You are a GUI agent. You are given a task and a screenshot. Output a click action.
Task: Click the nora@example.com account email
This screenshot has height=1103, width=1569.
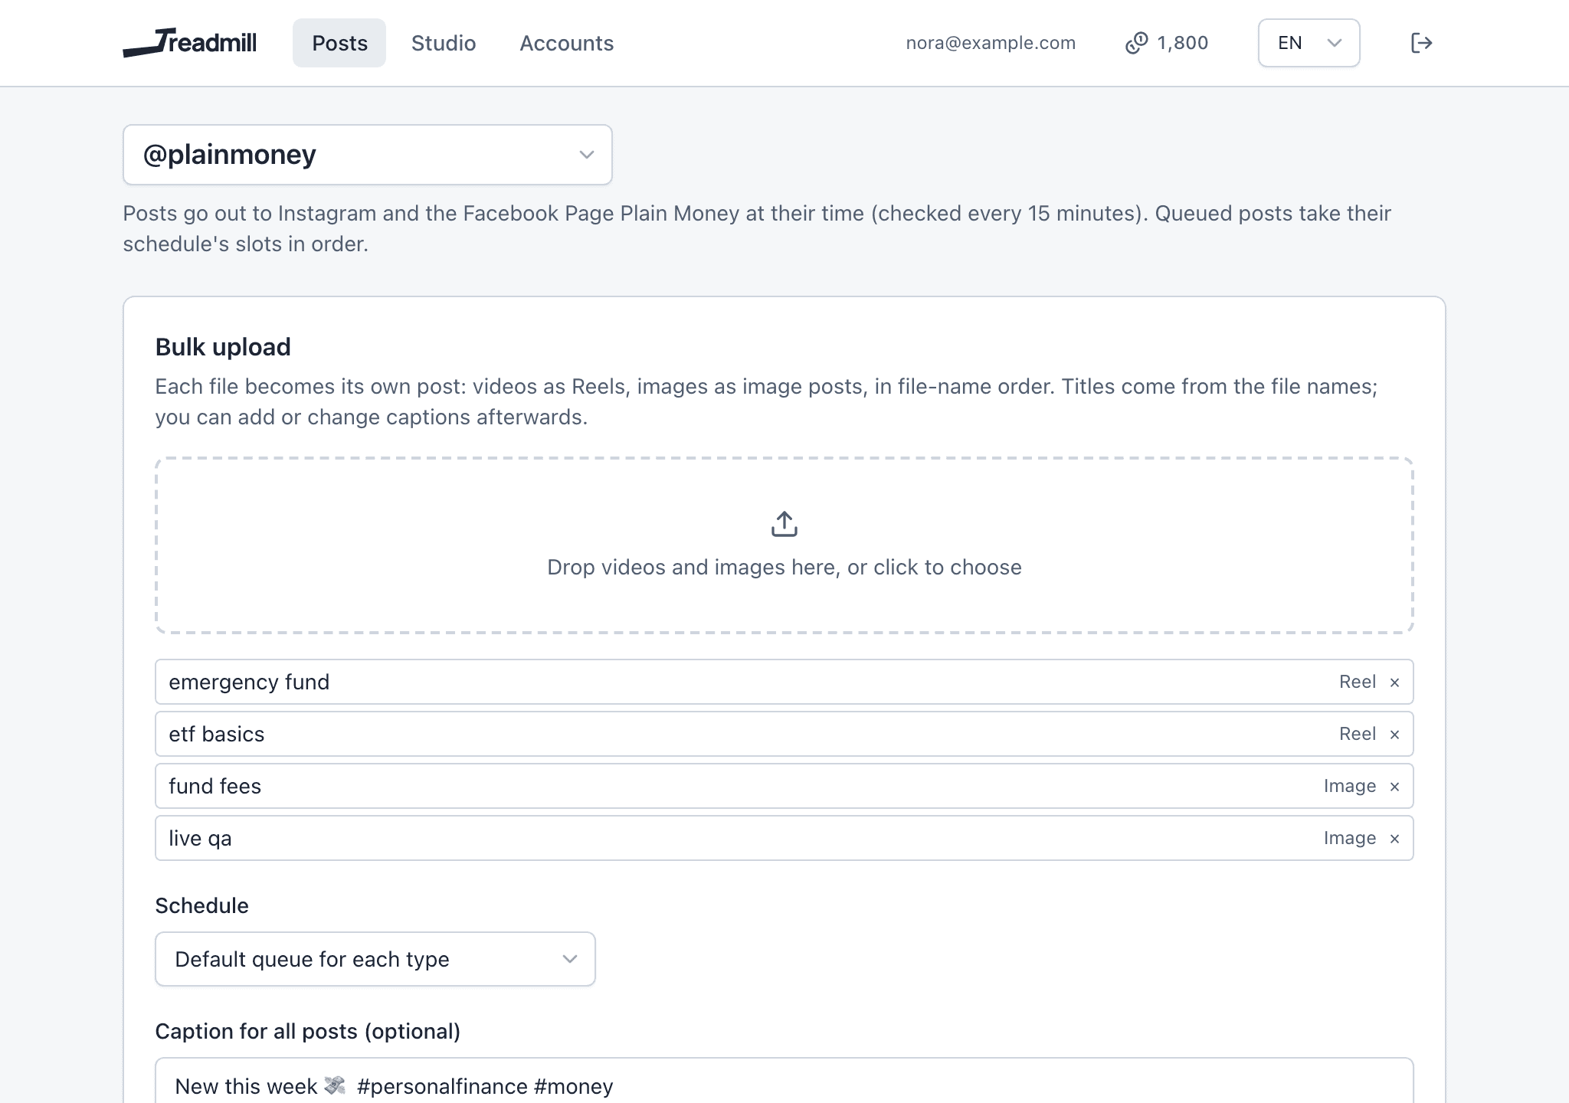point(991,43)
